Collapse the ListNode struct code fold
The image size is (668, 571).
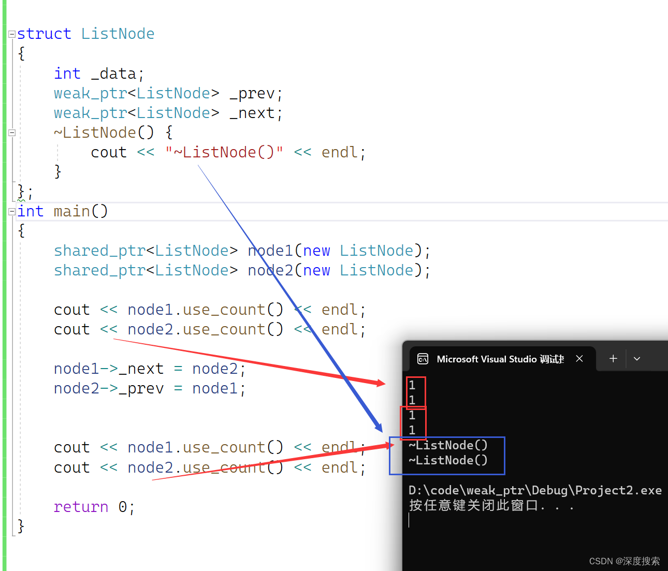coord(11,33)
